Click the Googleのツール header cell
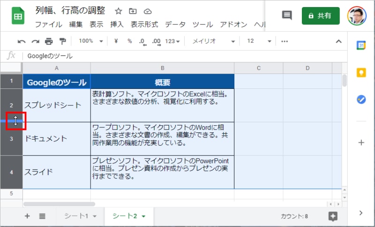Viewport: 375px width, 227px height. (57, 81)
